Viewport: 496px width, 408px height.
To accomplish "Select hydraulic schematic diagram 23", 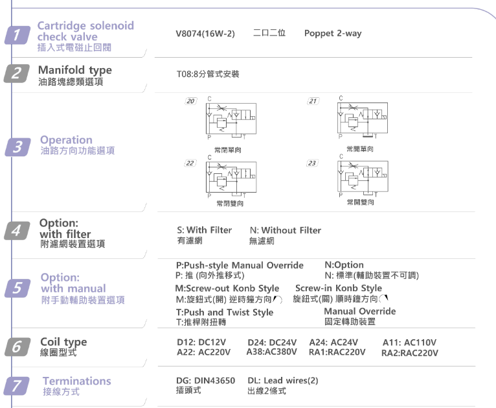I will pyautogui.click(x=363, y=176).
